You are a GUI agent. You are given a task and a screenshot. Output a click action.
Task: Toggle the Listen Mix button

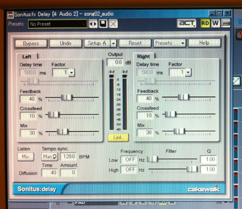pyautogui.click(x=26, y=157)
